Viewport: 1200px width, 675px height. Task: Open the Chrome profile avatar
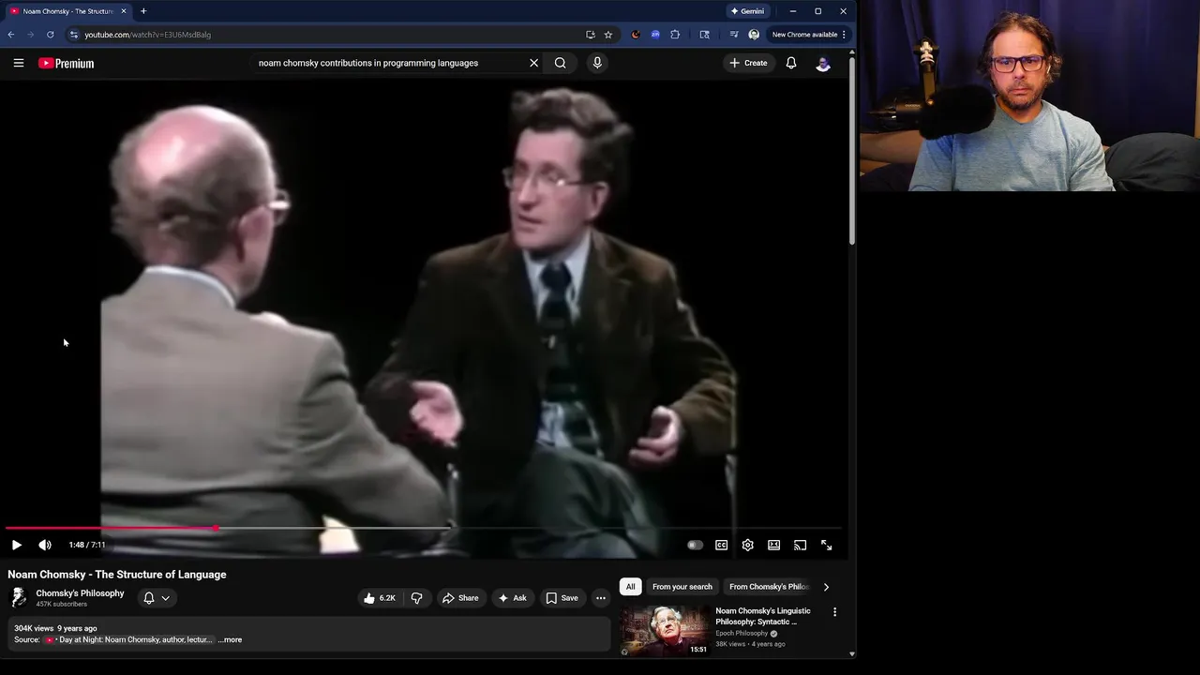754,35
